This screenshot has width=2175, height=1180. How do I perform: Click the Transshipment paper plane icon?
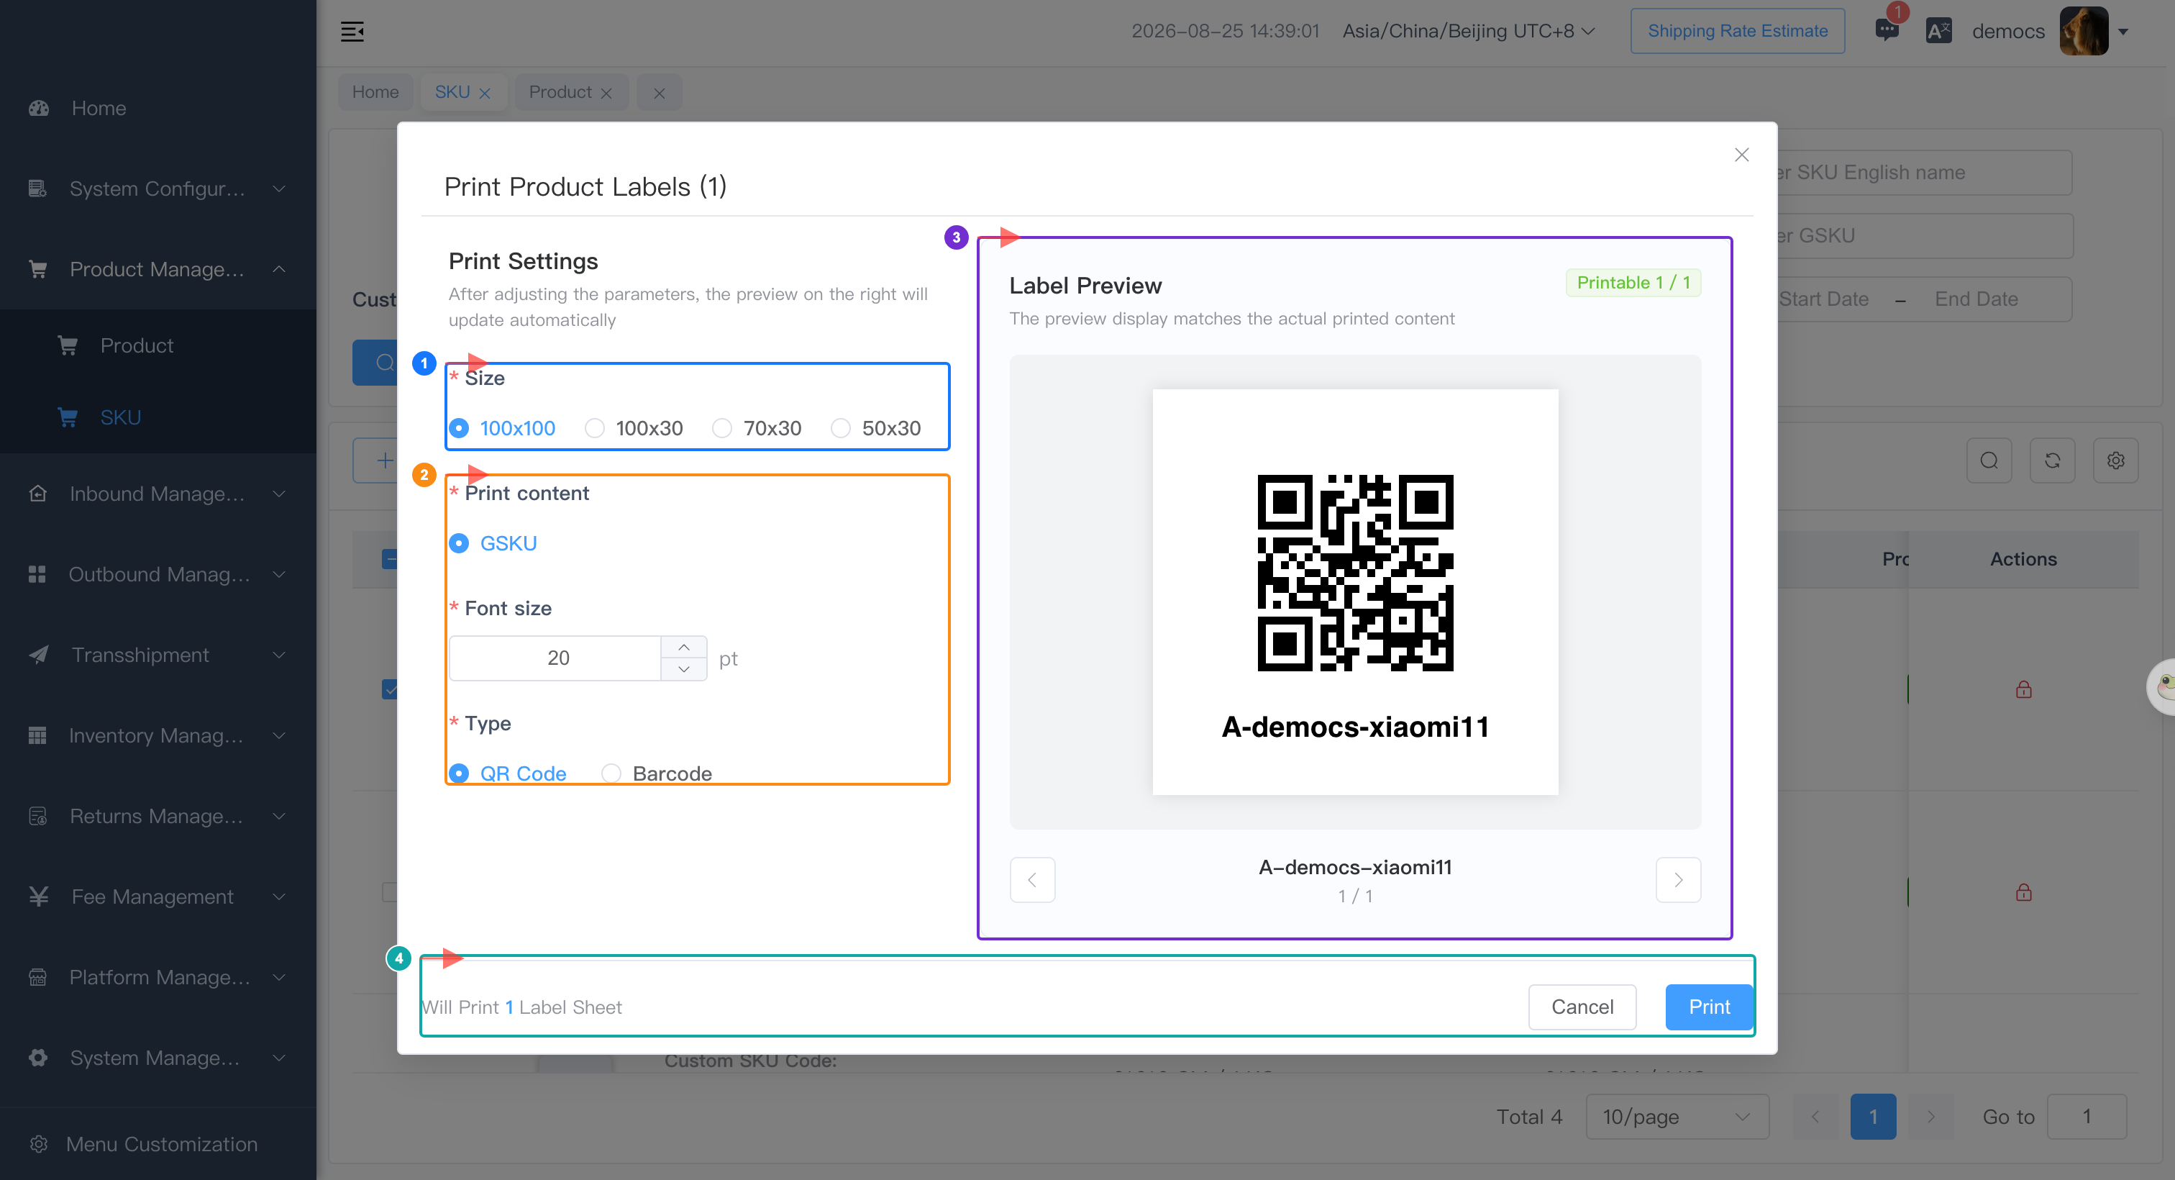pyautogui.click(x=39, y=655)
